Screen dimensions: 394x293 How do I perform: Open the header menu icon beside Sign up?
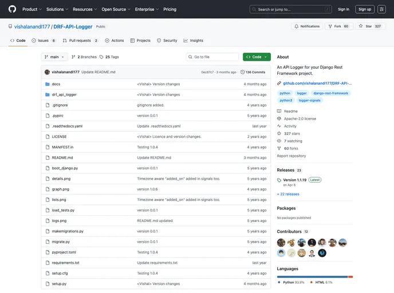[x=381, y=9]
